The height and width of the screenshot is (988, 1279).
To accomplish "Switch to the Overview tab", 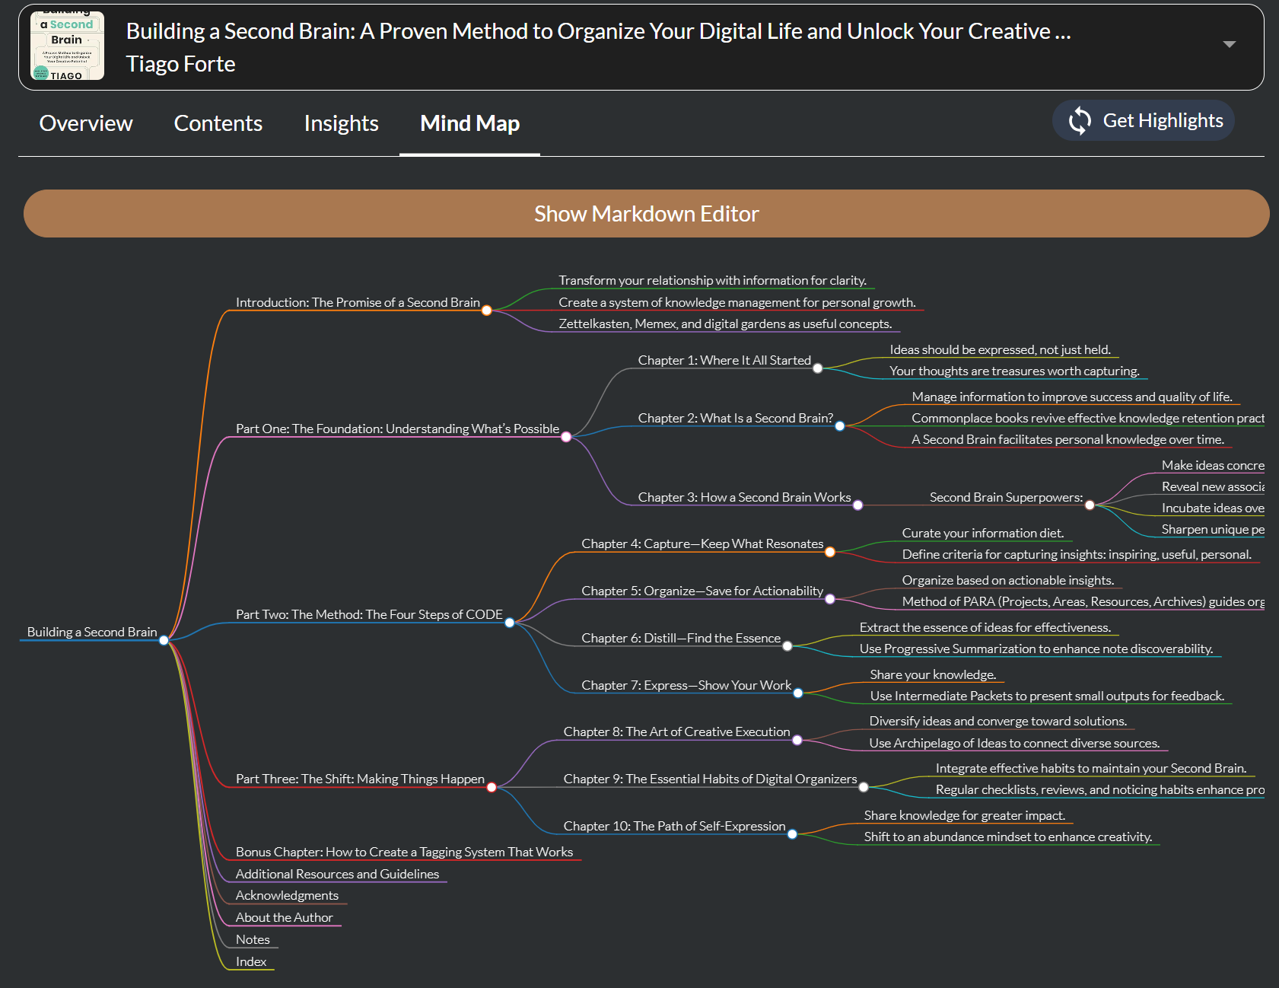I will (x=85, y=123).
